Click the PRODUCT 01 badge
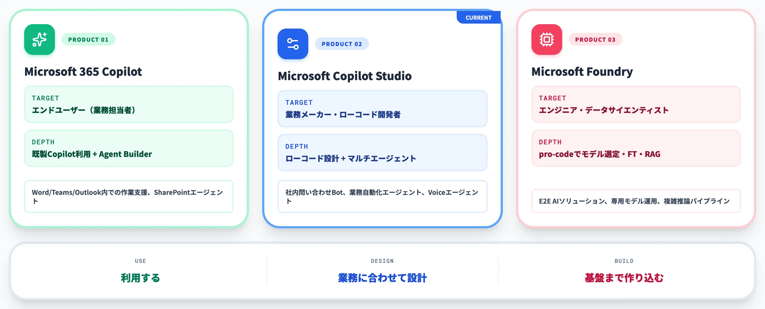Image resolution: width=765 pixels, height=309 pixels. click(x=88, y=40)
